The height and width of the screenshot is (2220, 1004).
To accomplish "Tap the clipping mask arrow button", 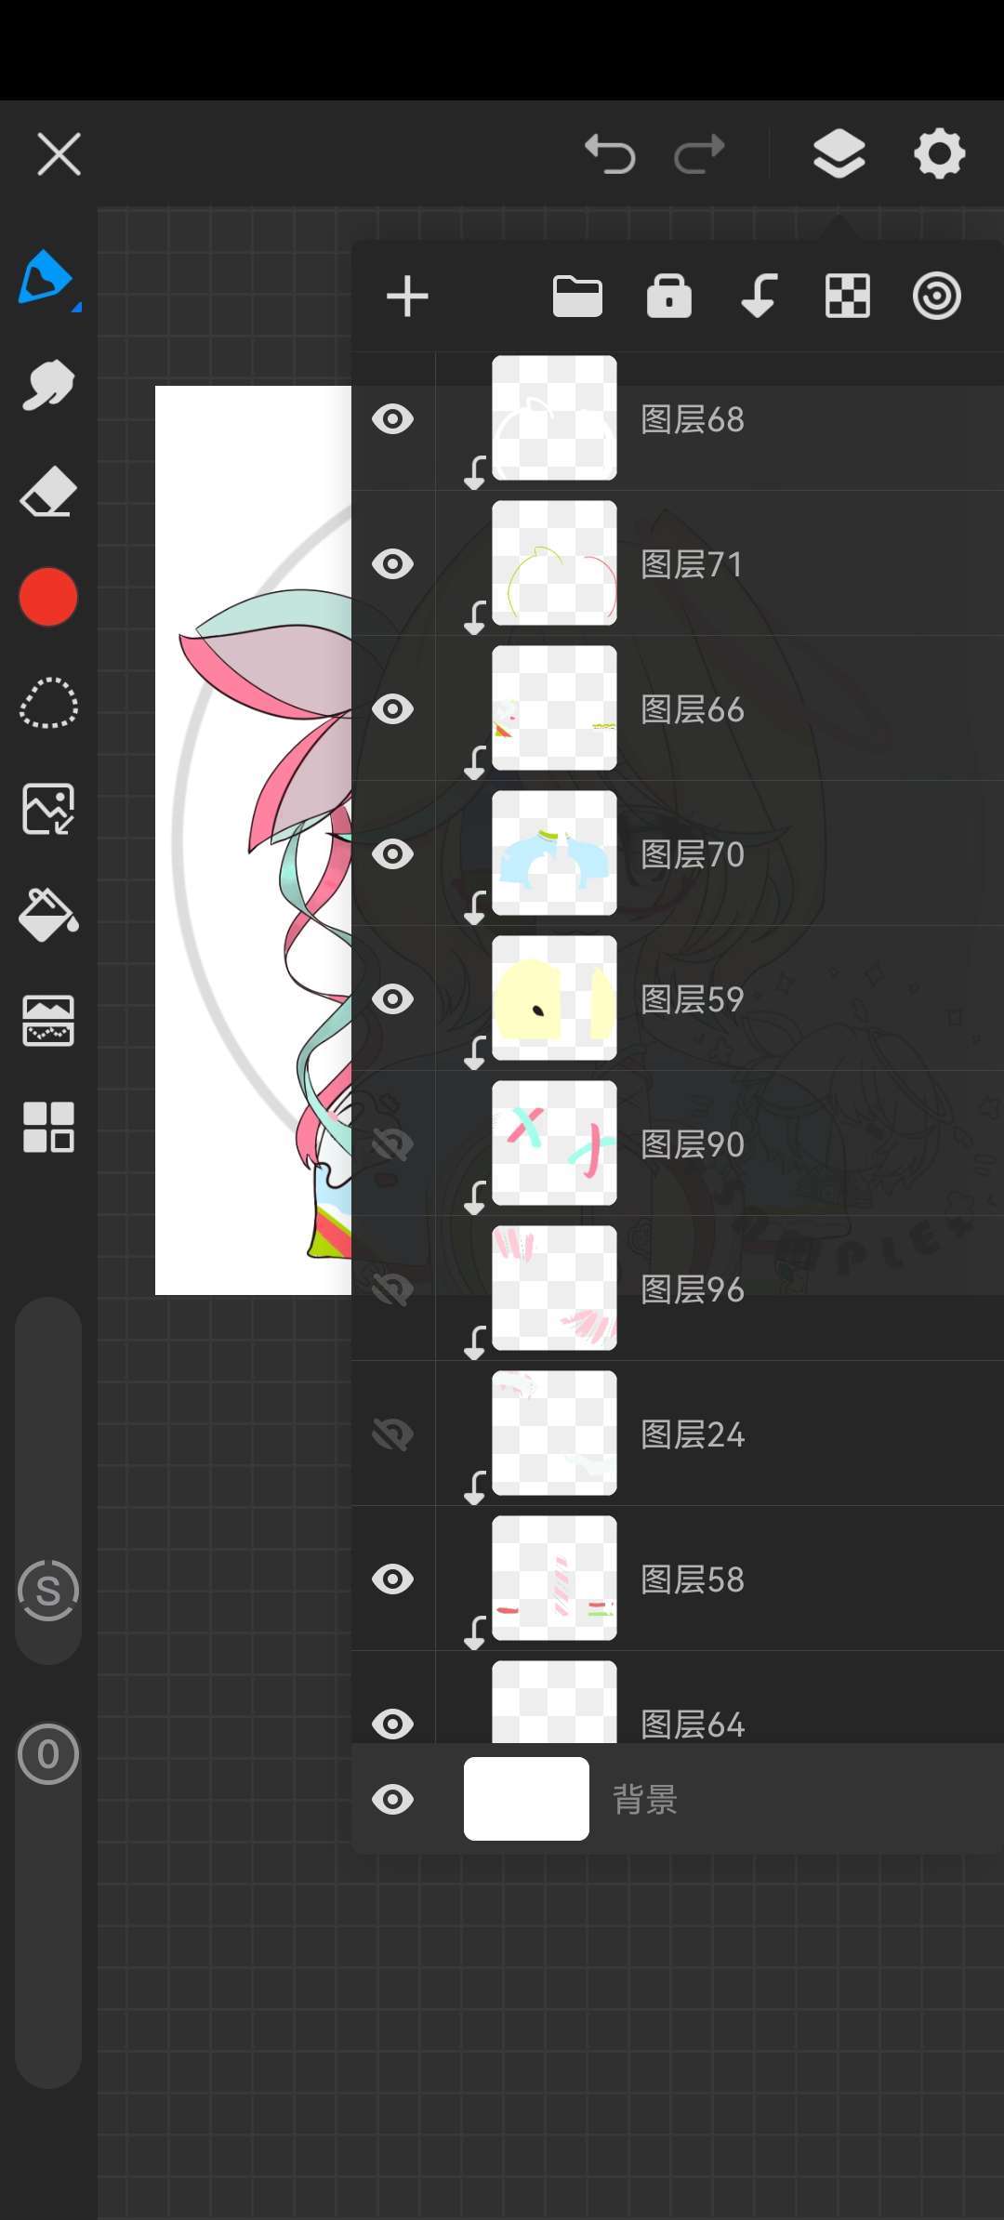I will (x=759, y=297).
